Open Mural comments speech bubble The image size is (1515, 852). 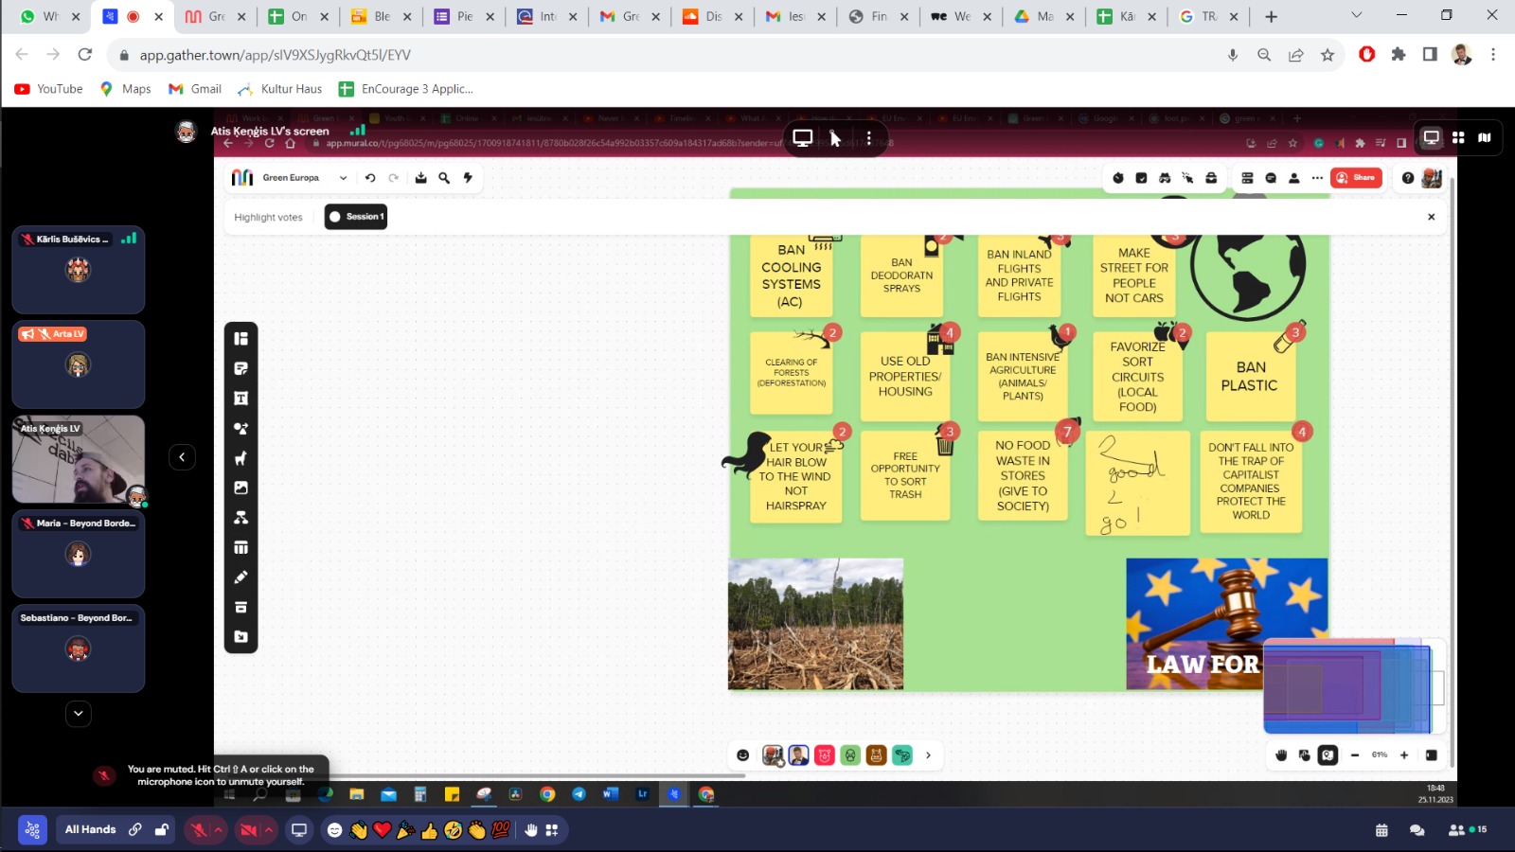click(x=1271, y=178)
